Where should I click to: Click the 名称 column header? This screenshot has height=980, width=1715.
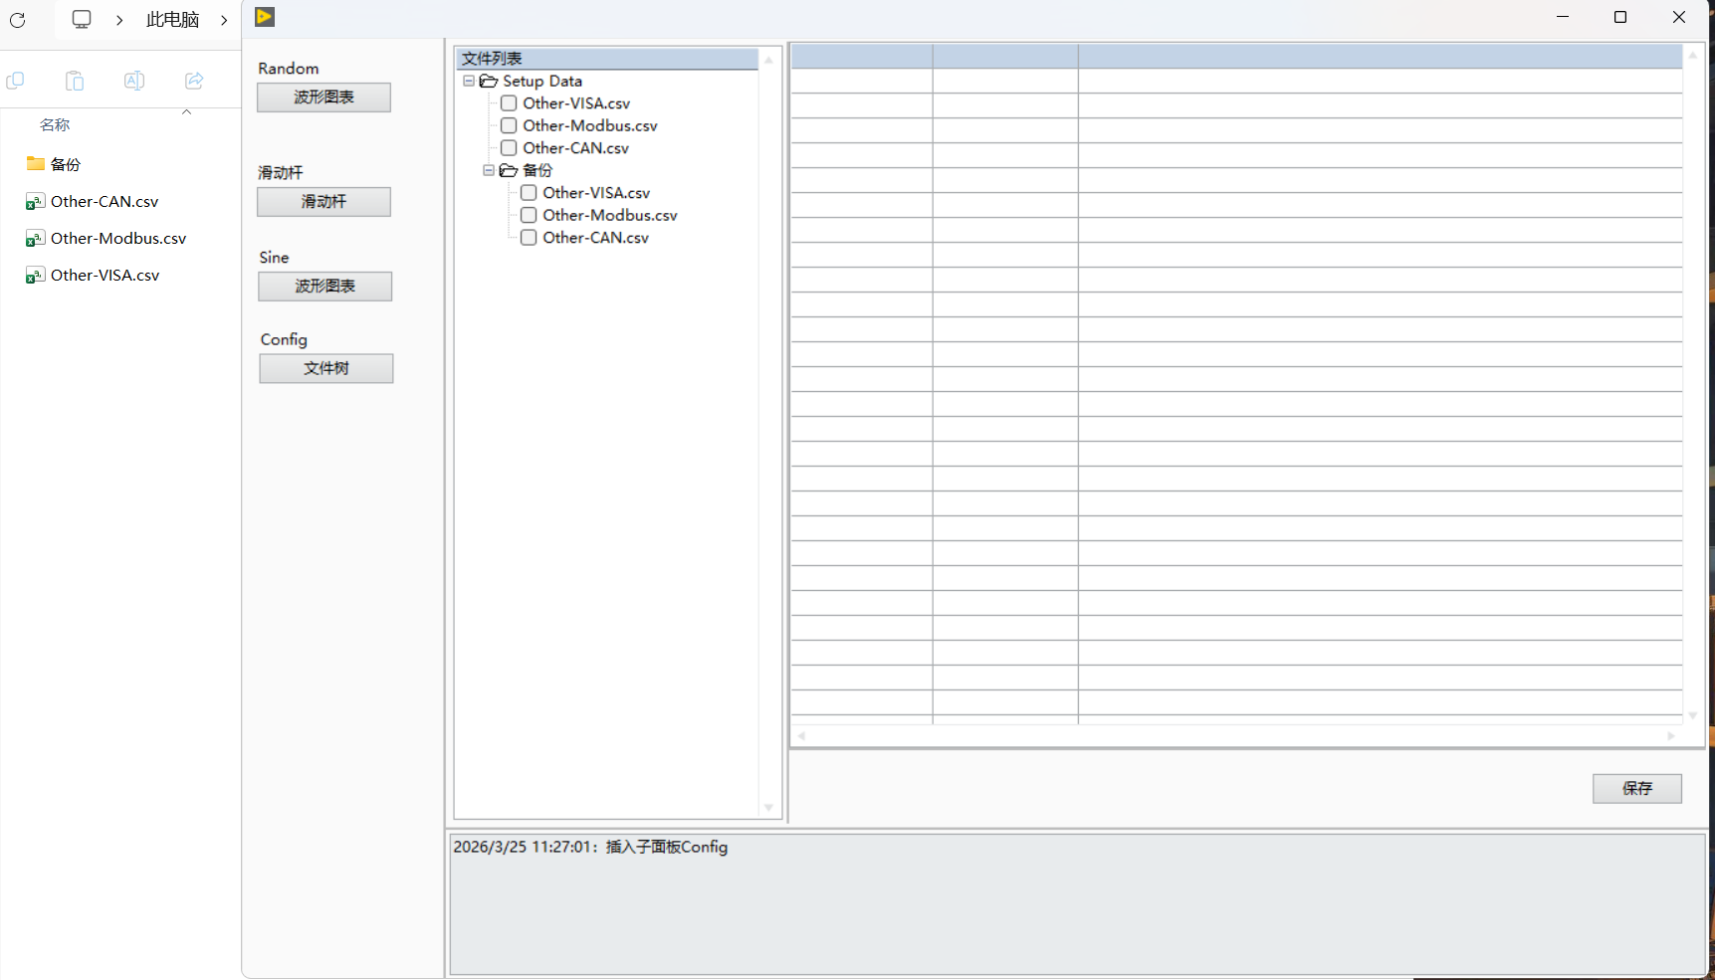pyautogui.click(x=55, y=124)
